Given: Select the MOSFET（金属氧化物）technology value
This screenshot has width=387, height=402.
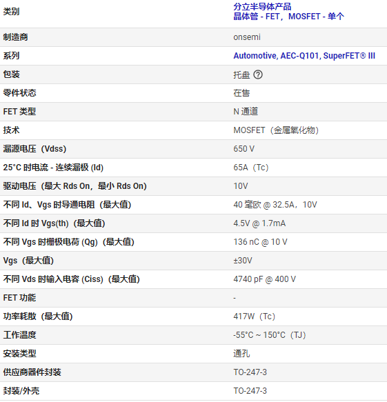Looking at the screenshot, I should pos(276,130).
